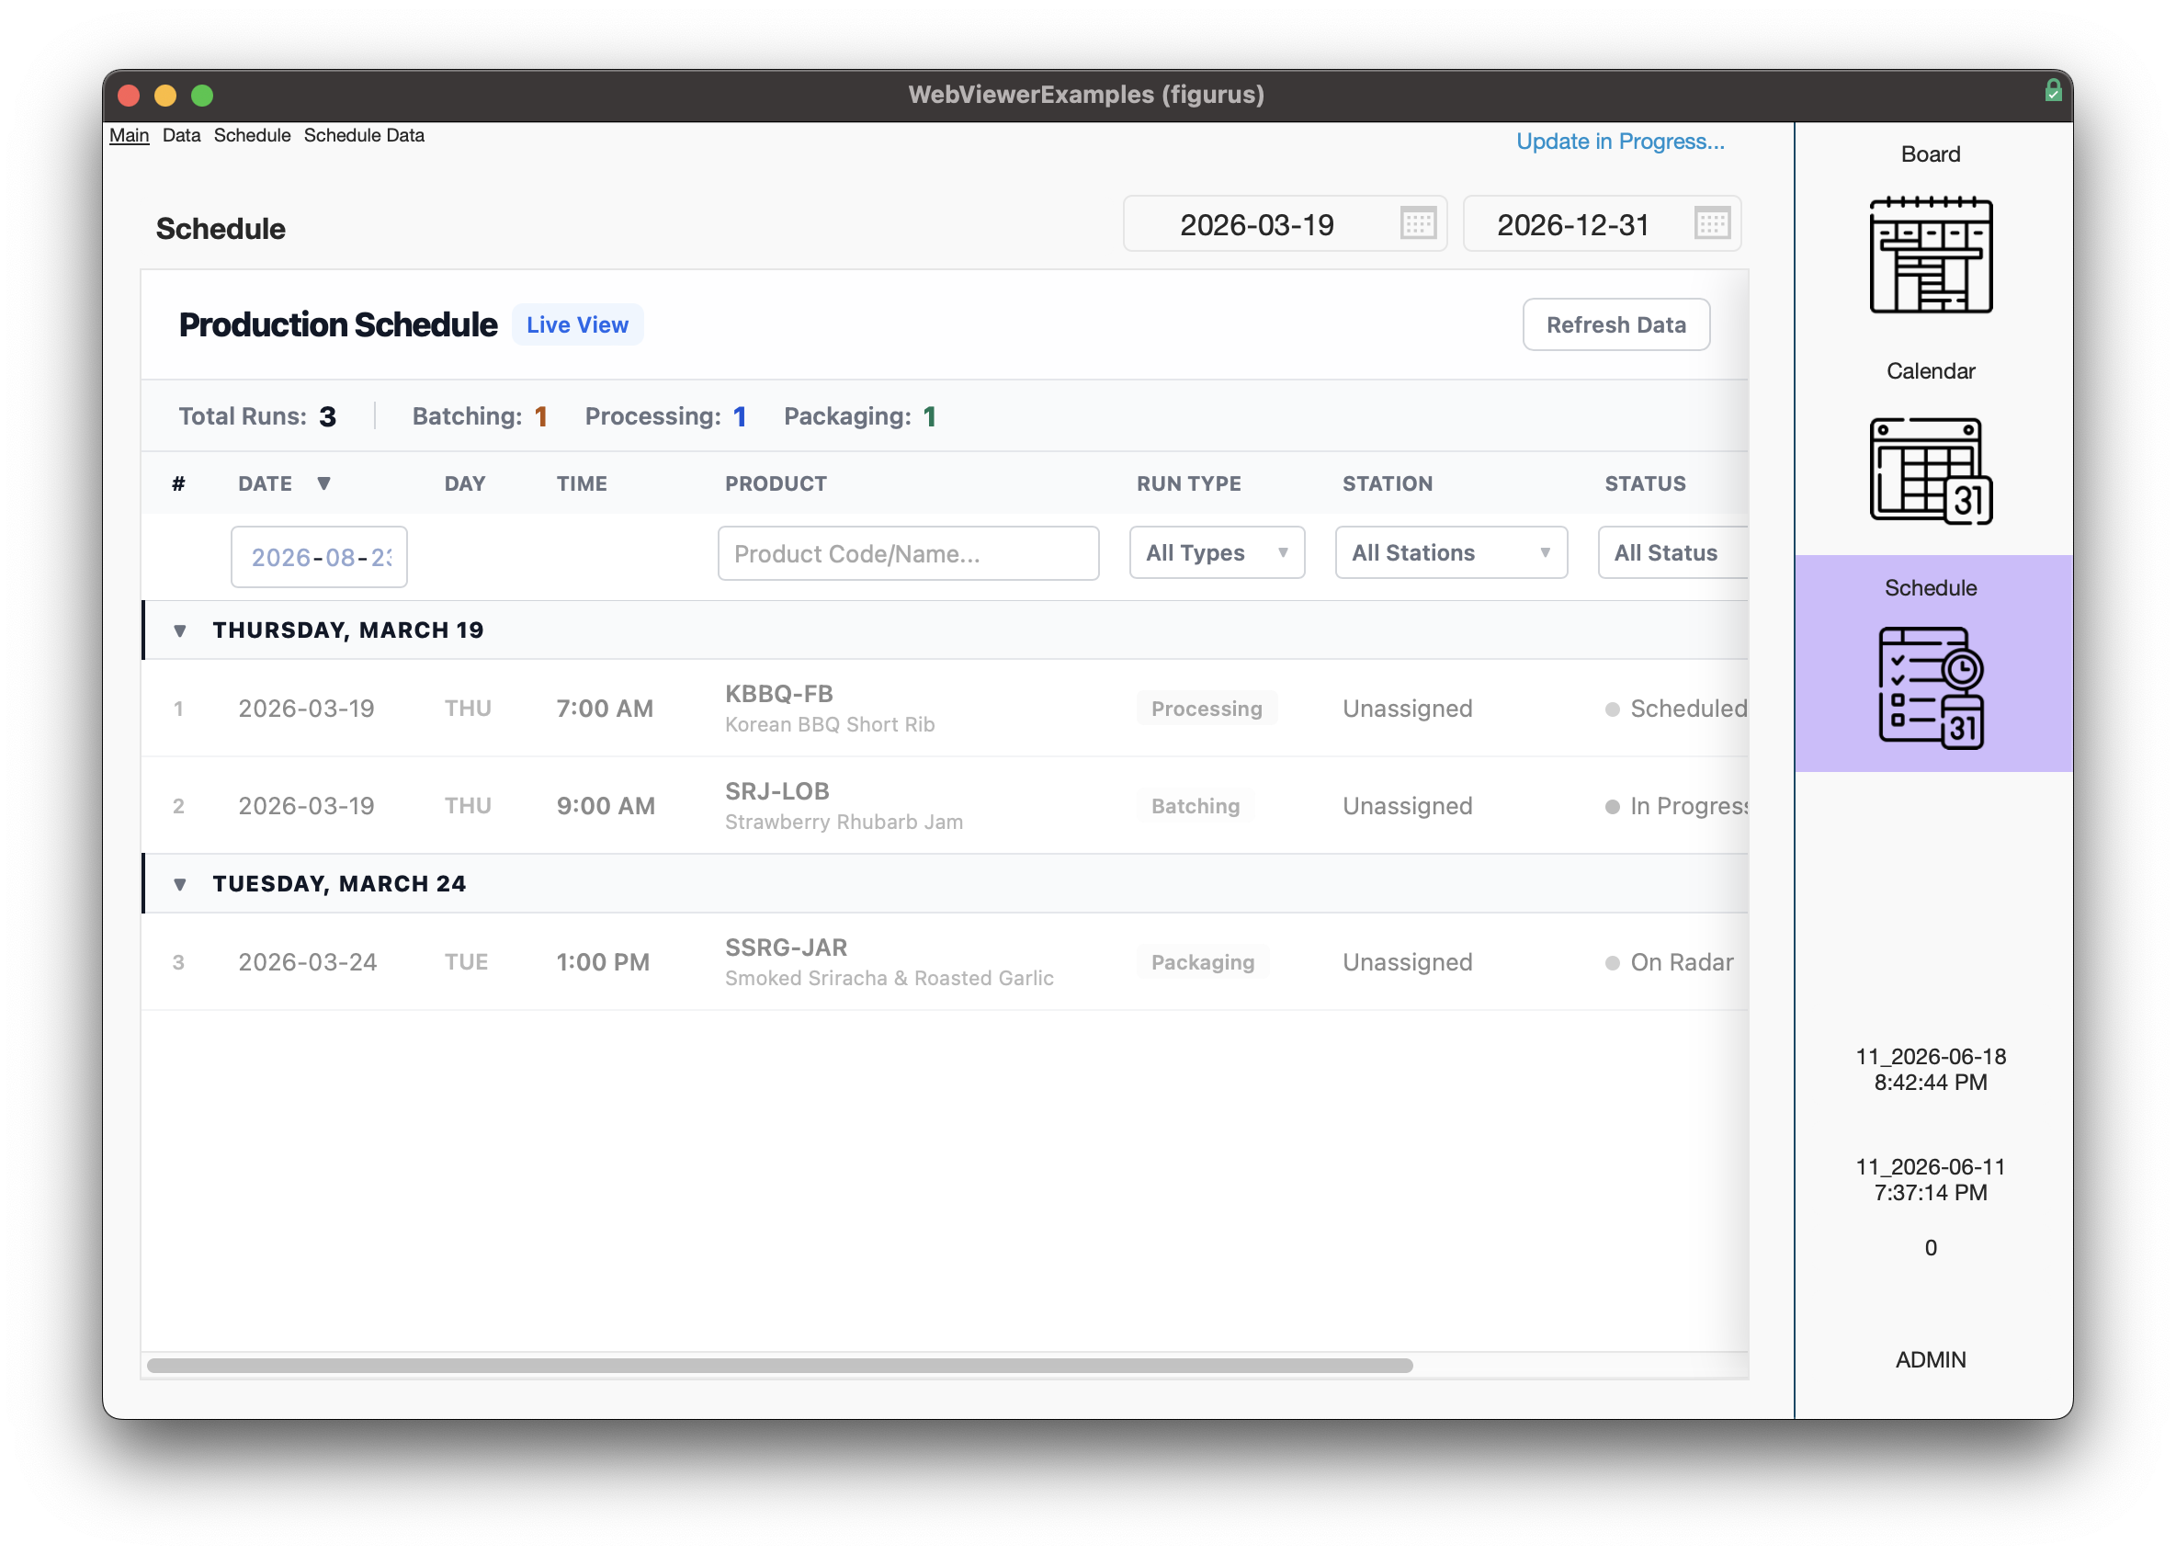The image size is (2176, 1555).
Task: Open the All Types dropdown
Action: click(x=1217, y=552)
